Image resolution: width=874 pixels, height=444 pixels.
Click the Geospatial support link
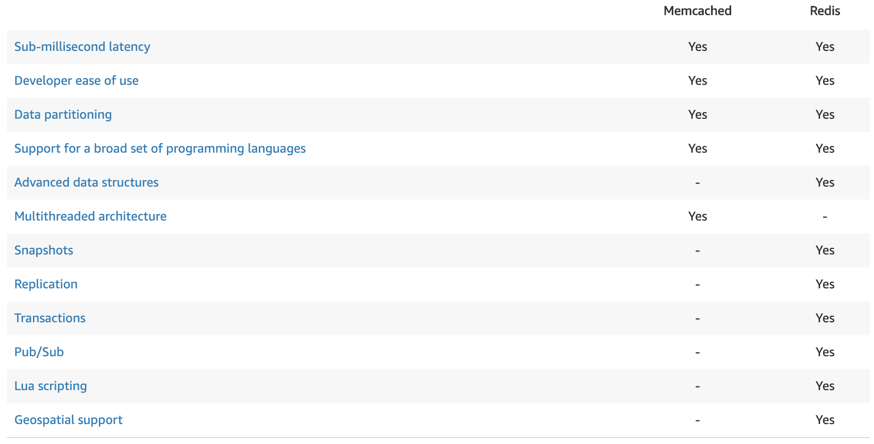(68, 420)
